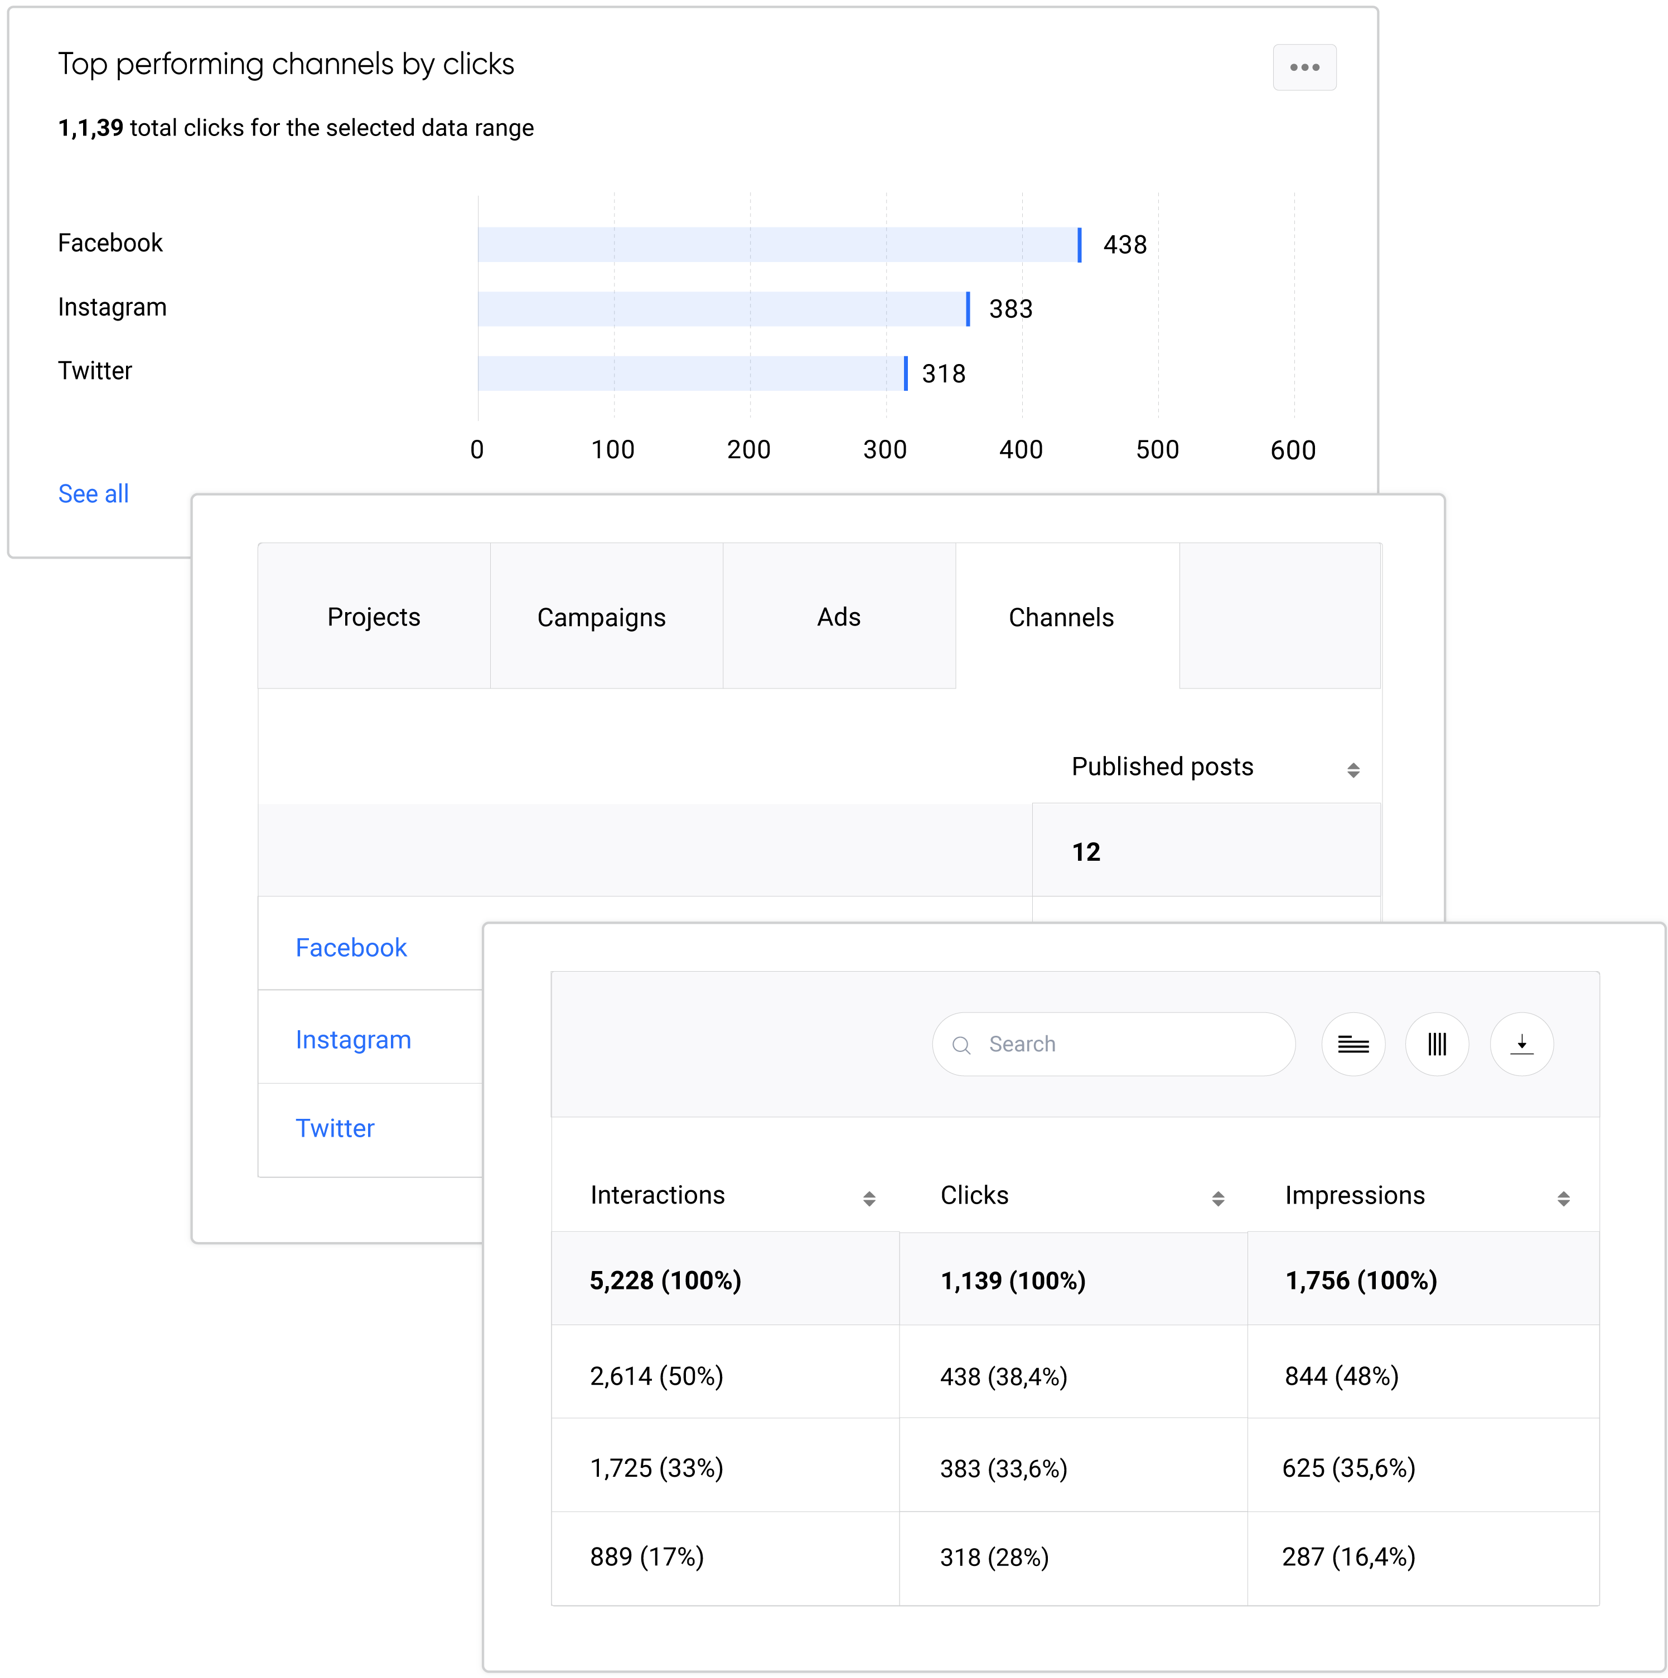This screenshot has height=1678, width=1668.
Task: Click the 318 value label in chart
Action: tap(944, 374)
